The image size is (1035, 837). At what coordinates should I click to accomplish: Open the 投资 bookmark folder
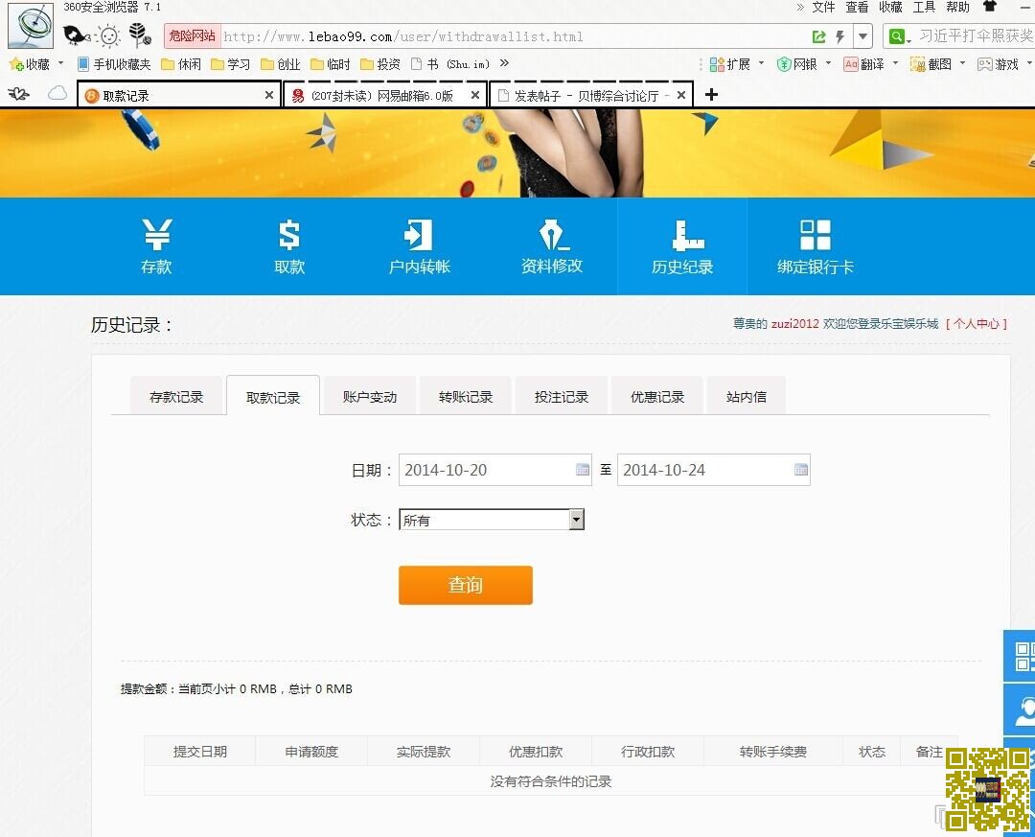[380, 64]
